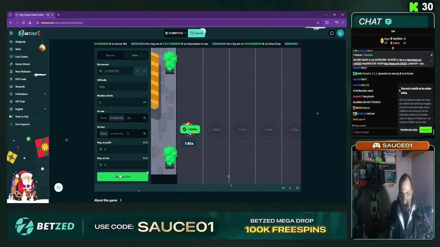
Task: Click the Live Casino sidebar icon
Action: pos(11,57)
